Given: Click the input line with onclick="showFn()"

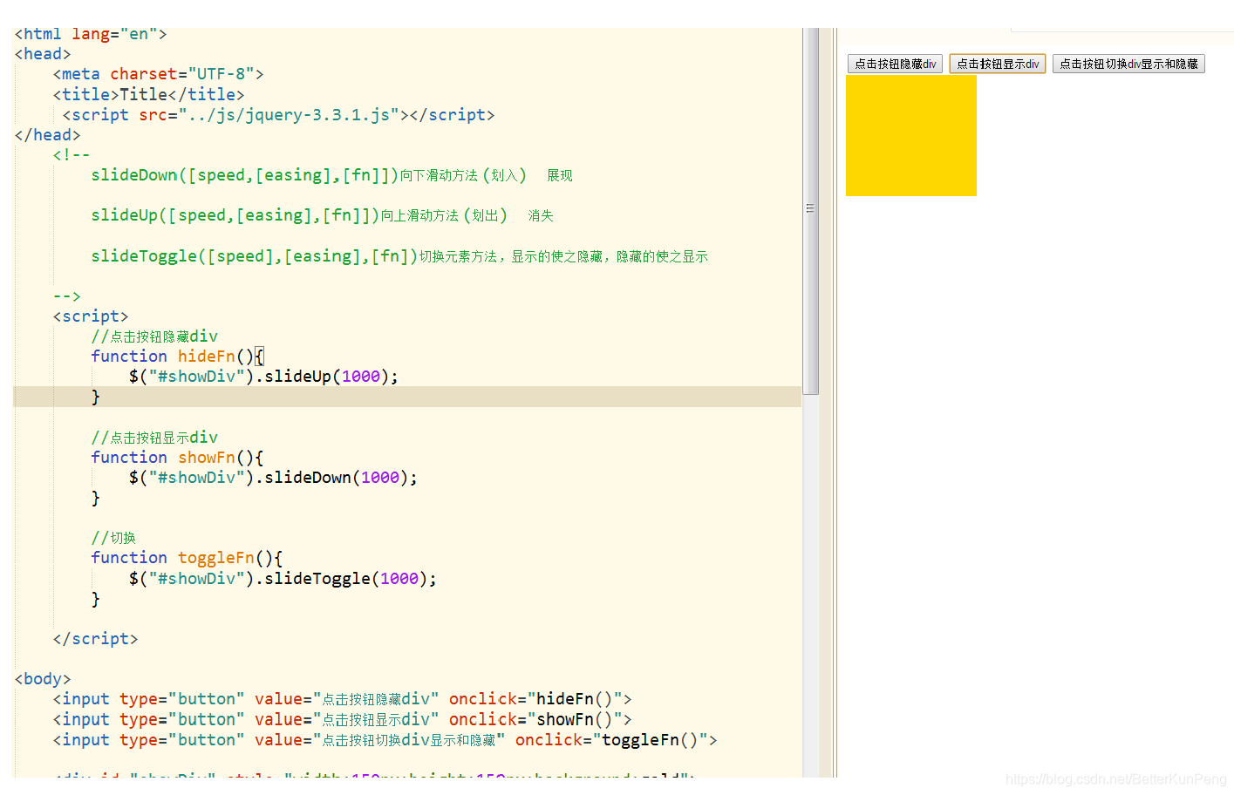Looking at the screenshot, I should click(x=342, y=719).
